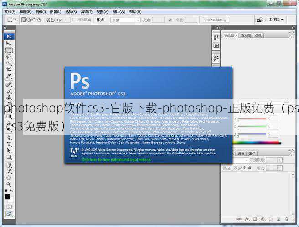Viewport: 299px width, 227px height.
Task: Select the Healing Brush tool
Action: [x=9, y=84]
